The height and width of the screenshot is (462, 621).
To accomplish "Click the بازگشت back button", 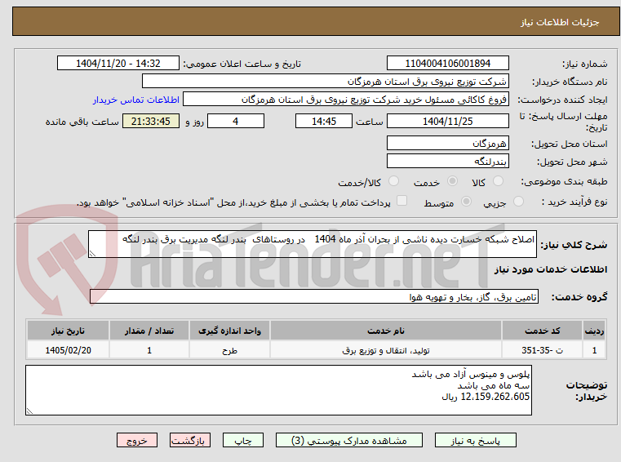I will [x=189, y=440].
